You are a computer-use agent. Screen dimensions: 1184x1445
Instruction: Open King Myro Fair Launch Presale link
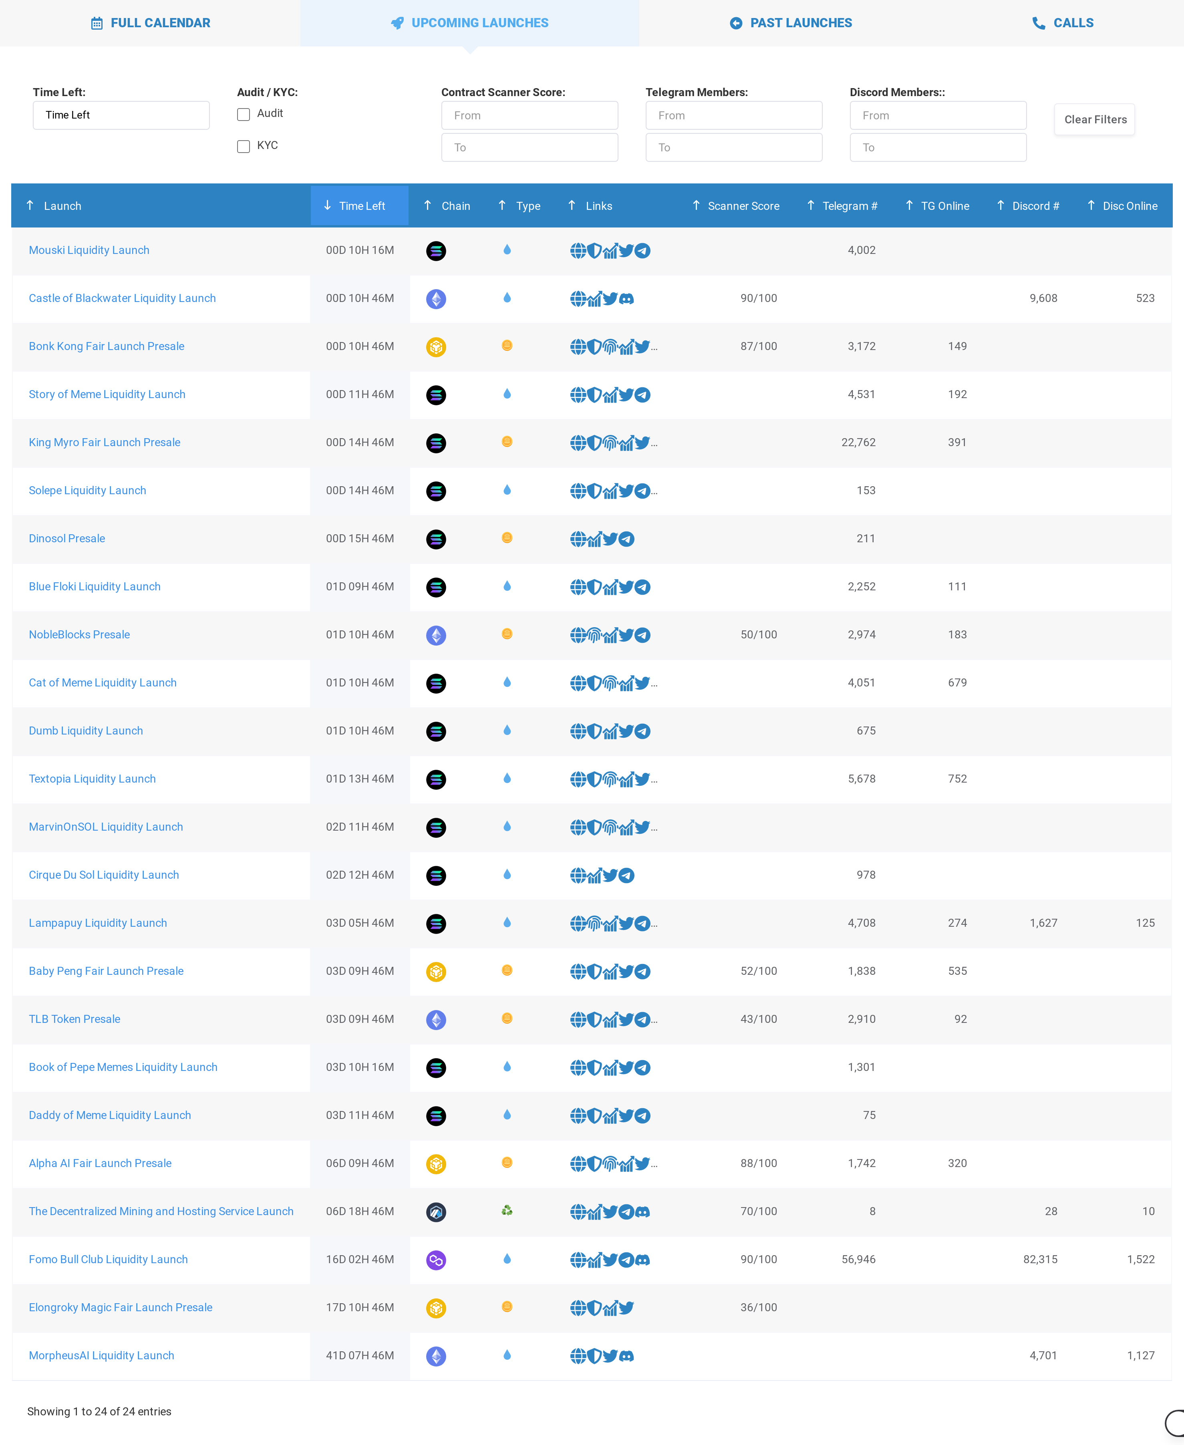click(x=105, y=443)
